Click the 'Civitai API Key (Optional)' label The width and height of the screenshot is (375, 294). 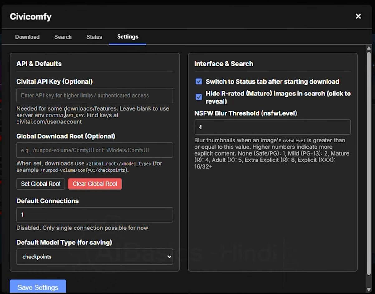[x=55, y=81]
